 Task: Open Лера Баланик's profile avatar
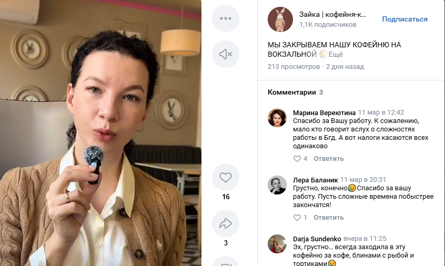[277, 185]
